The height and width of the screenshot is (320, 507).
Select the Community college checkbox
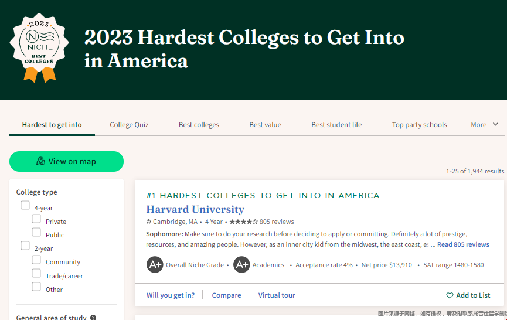36,260
